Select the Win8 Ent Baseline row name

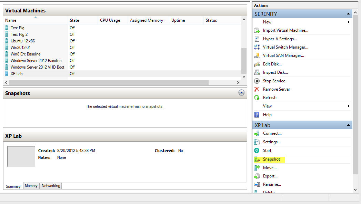pyautogui.click(x=26, y=54)
